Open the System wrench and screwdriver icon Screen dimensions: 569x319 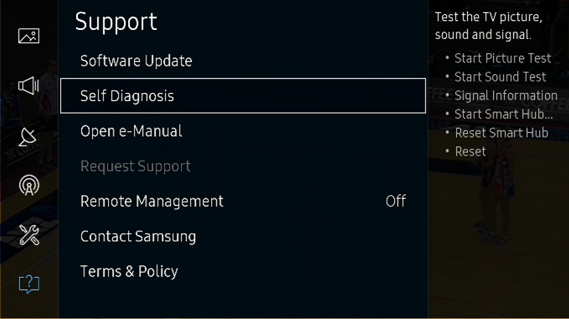tap(29, 235)
